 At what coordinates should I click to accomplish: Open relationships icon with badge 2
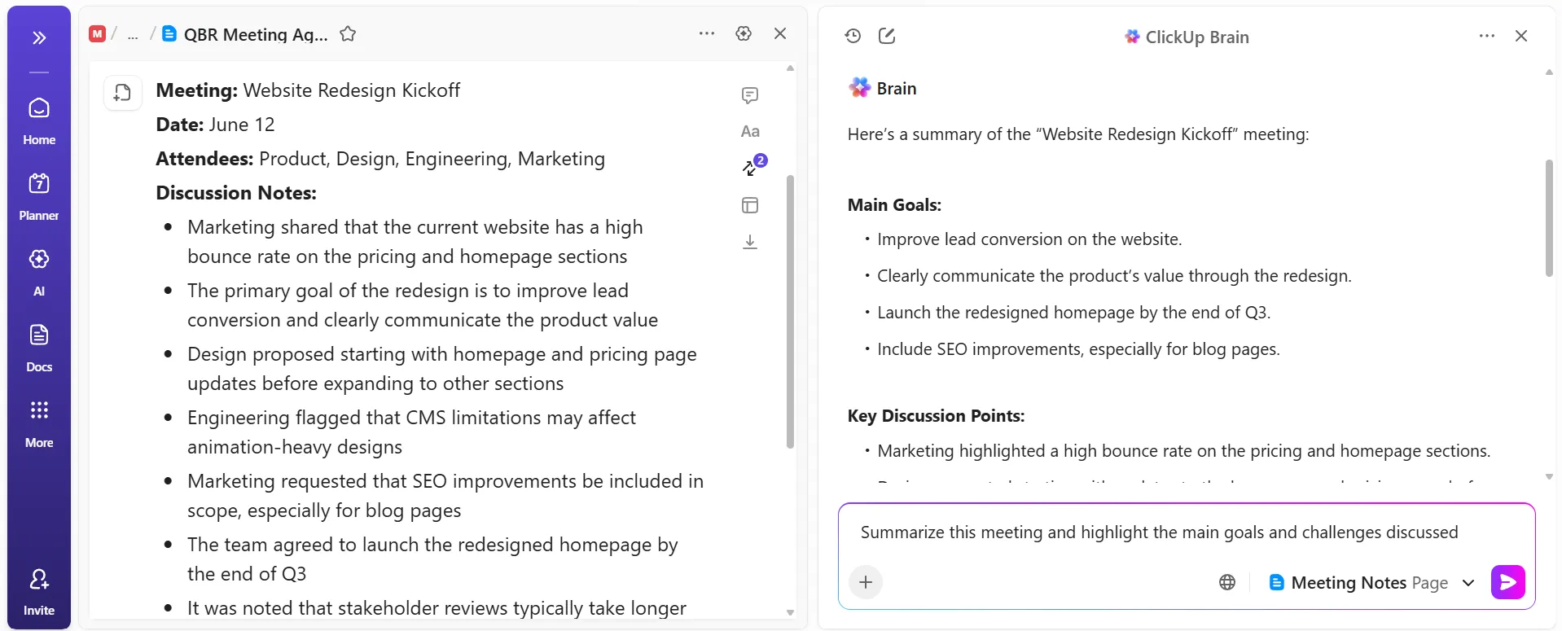point(753,165)
